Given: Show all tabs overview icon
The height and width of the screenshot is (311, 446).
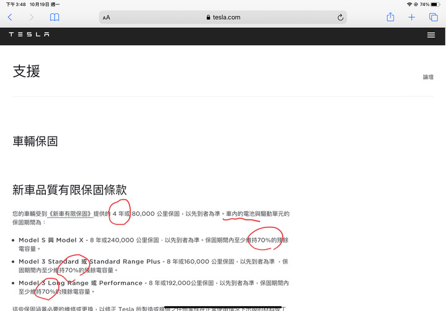Looking at the screenshot, I should pos(433,17).
